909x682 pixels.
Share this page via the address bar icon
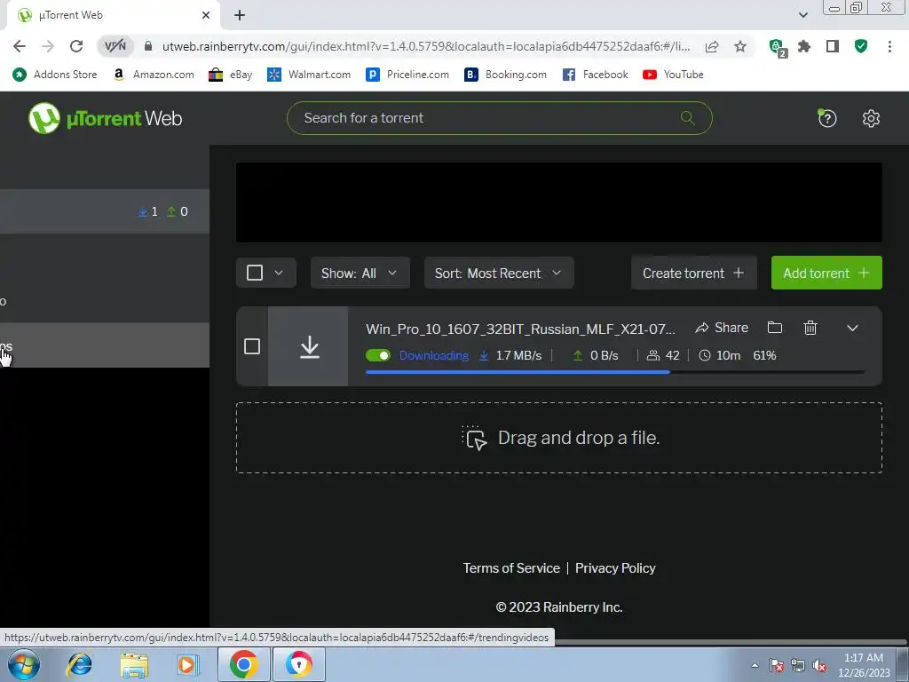click(712, 46)
